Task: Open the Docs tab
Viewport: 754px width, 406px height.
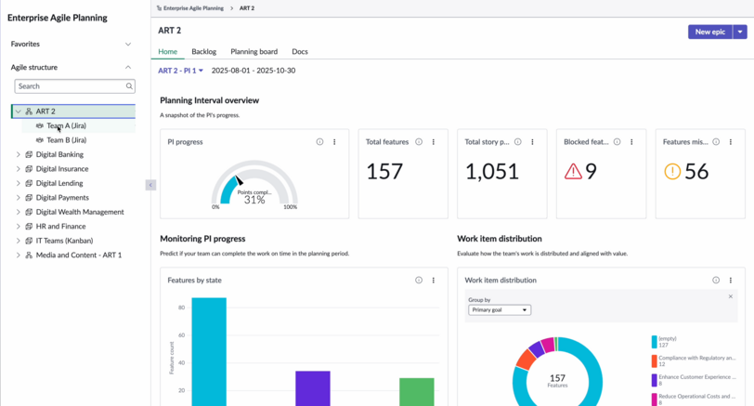Action: (x=300, y=51)
